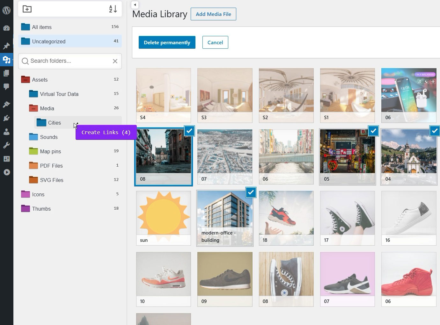Go to the Dashboard admin icon
The height and width of the screenshot is (325, 440).
point(6,28)
